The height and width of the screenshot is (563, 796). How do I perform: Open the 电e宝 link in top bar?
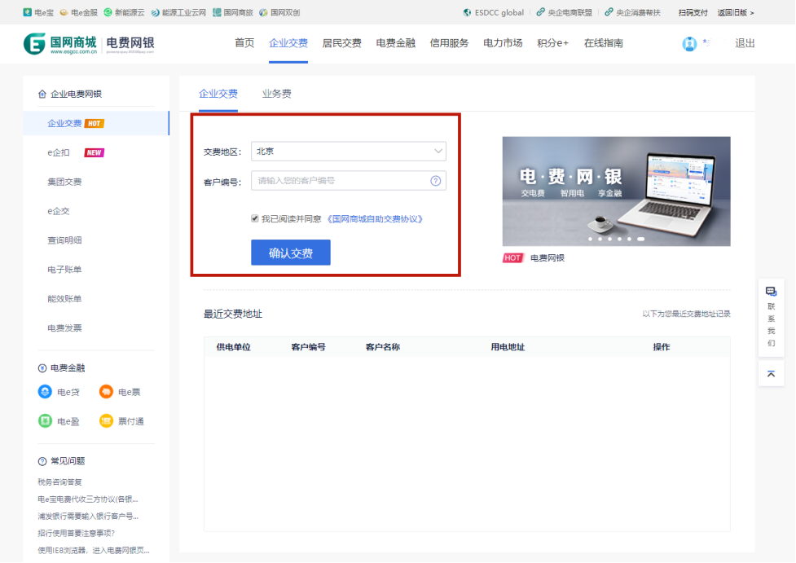[x=38, y=13]
